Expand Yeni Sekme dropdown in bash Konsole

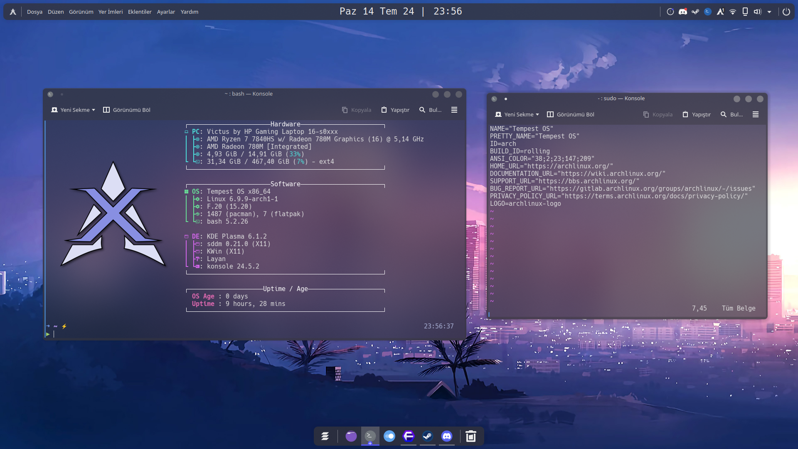[x=94, y=110]
